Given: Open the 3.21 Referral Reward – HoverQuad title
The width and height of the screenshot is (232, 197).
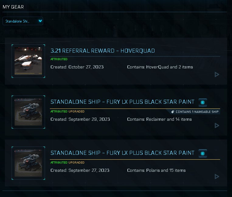Looking at the screenshot, I should coord(102,51).
